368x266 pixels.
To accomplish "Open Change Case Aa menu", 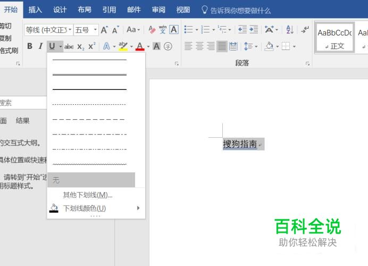I will tap(133, 30).
